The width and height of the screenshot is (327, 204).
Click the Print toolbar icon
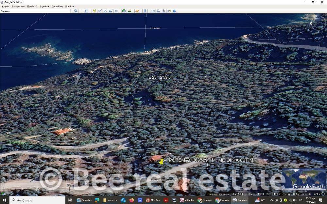coord(158,11)
